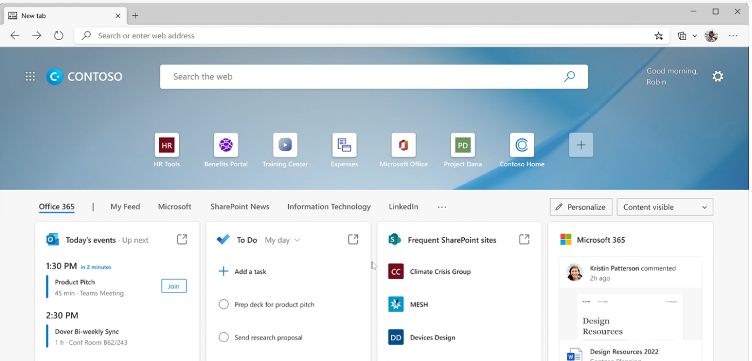The height and width of the screenshot is (361, 752).
Task: Join the Product Pitch meeting
Action: 174,286
